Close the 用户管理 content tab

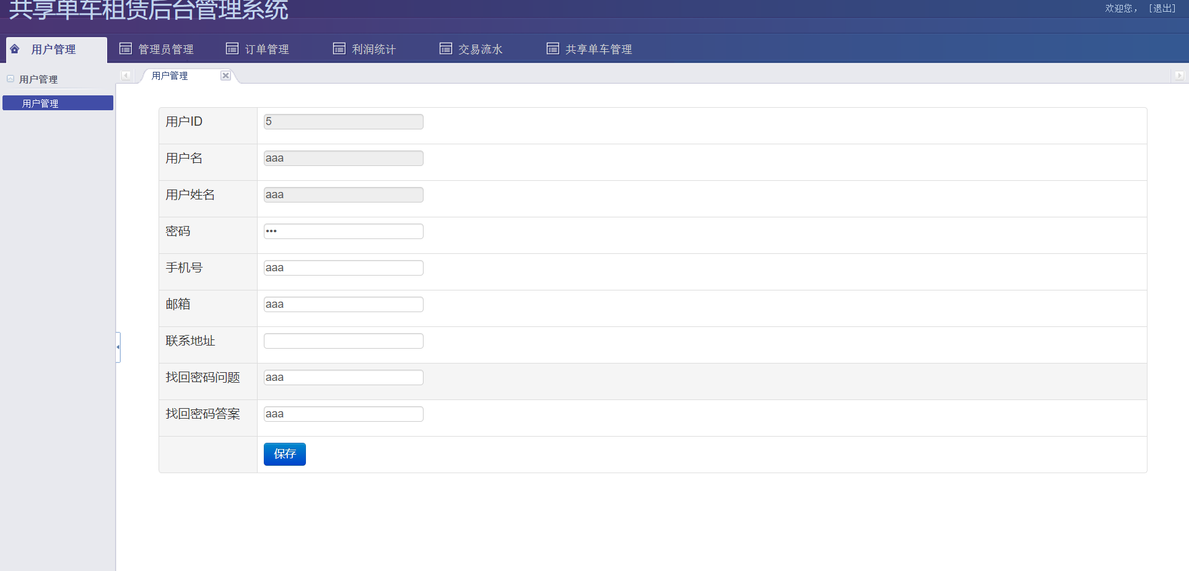tap(226, 76)
